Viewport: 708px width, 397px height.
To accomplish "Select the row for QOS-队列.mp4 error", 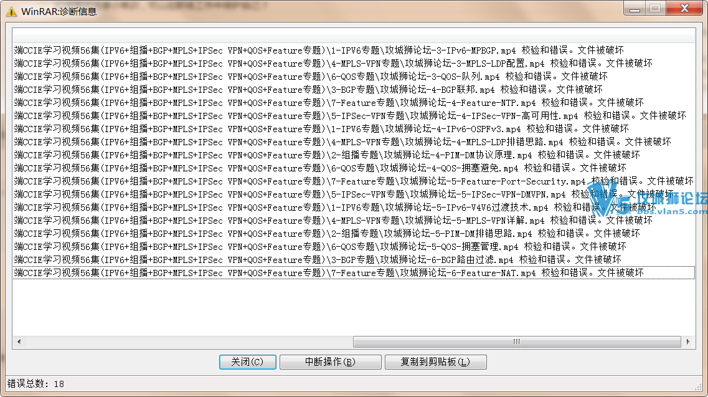I will tap(354, 77).
